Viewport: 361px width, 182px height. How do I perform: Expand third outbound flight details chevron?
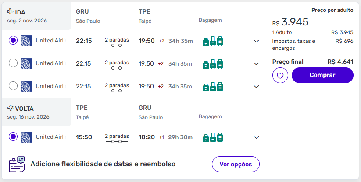click(x=257, y=87)
